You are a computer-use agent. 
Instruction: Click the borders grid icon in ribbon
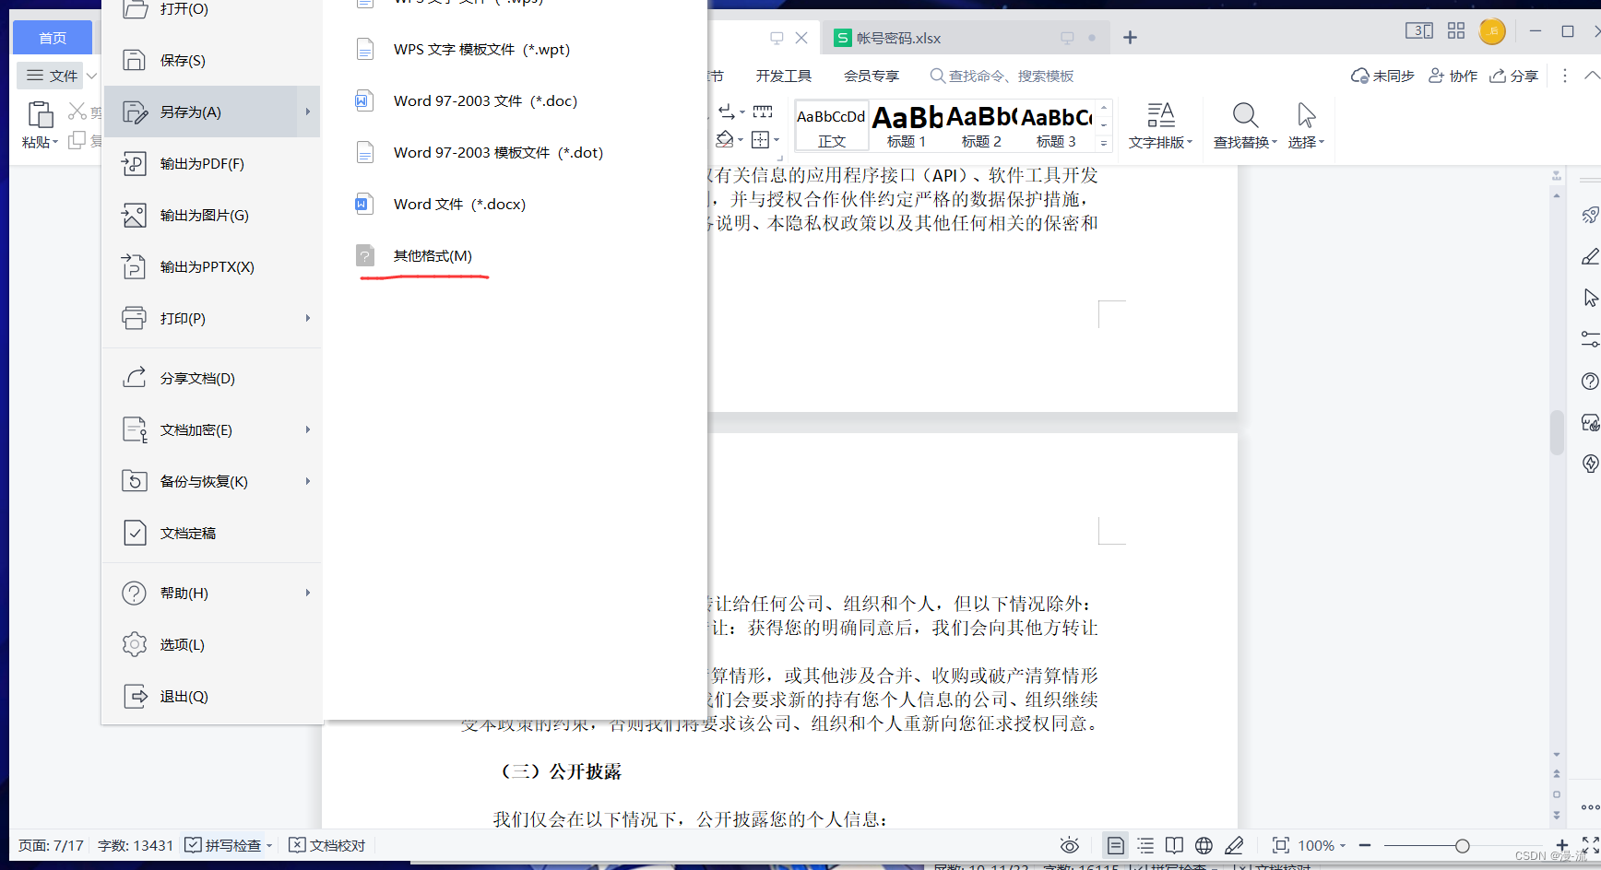[760, 139]
